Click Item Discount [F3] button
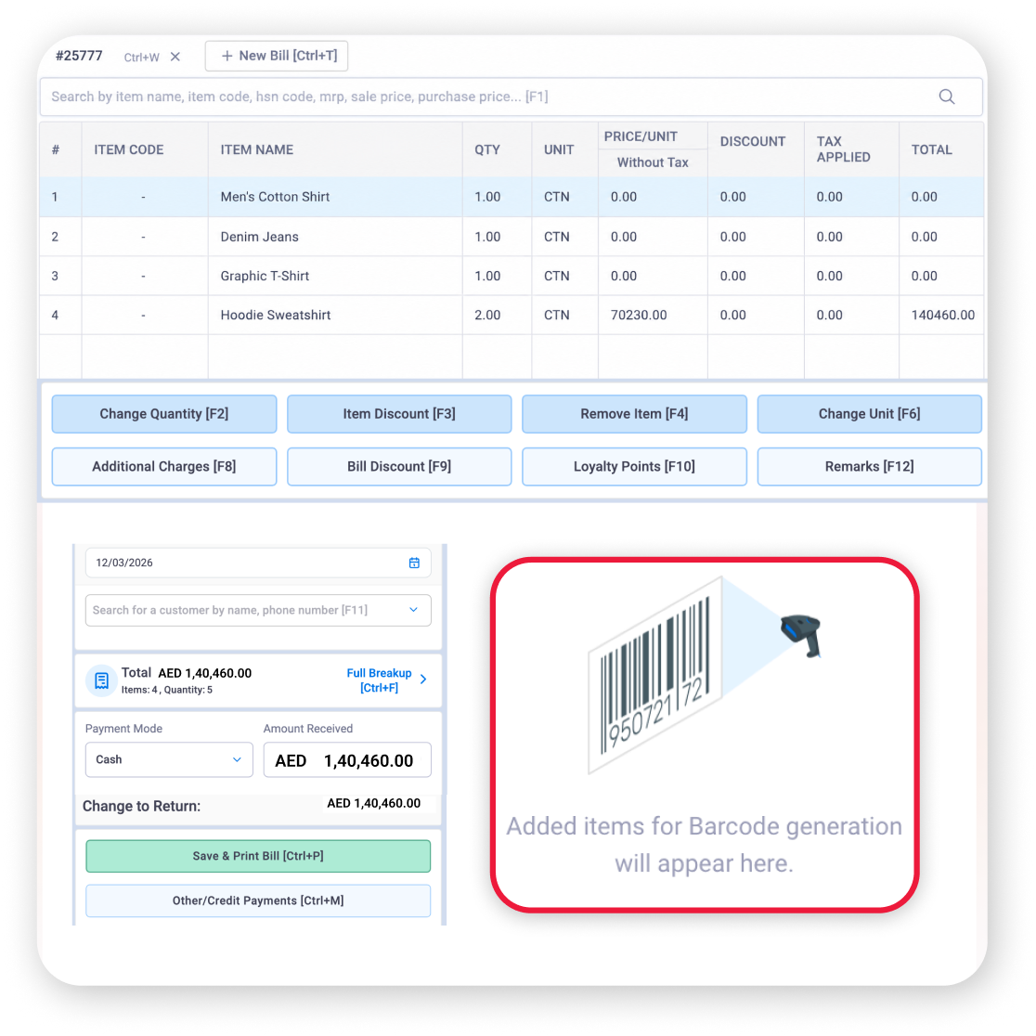Screen dimensions: 1036x1036 tap(399, 414)
